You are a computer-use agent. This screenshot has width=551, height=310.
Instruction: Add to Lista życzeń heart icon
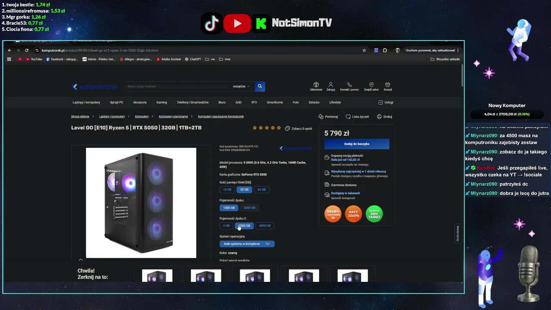pyautogui.click(x=357, y=117)
